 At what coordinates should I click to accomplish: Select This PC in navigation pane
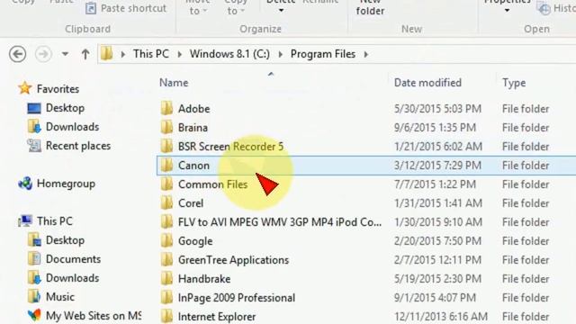point(55,221)
